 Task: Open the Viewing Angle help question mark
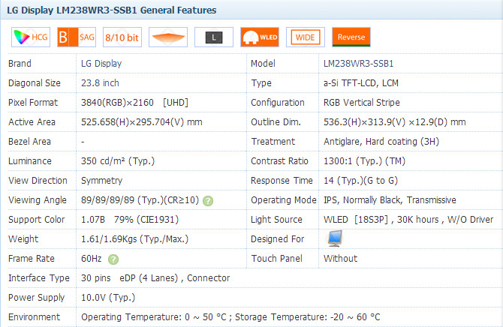(x=208, y=201)
